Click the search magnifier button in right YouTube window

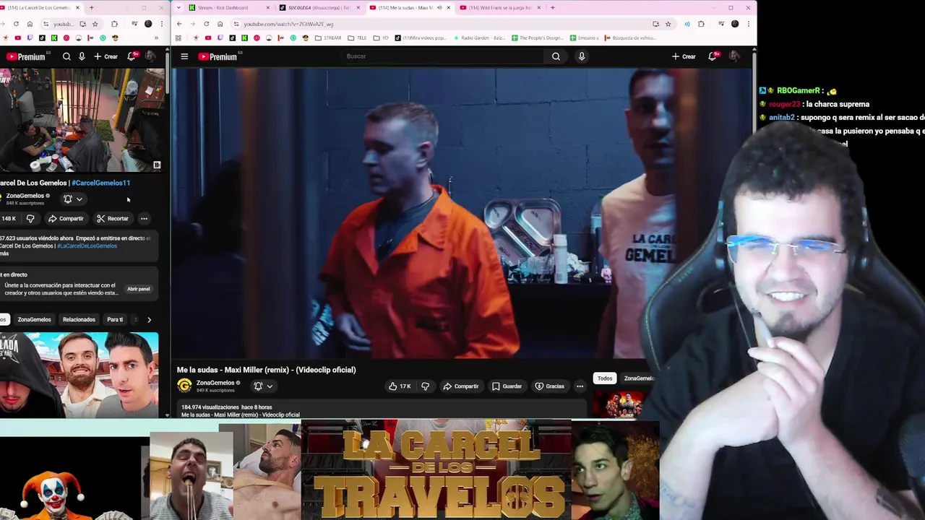pyautogui.click(x=556, y=56)
